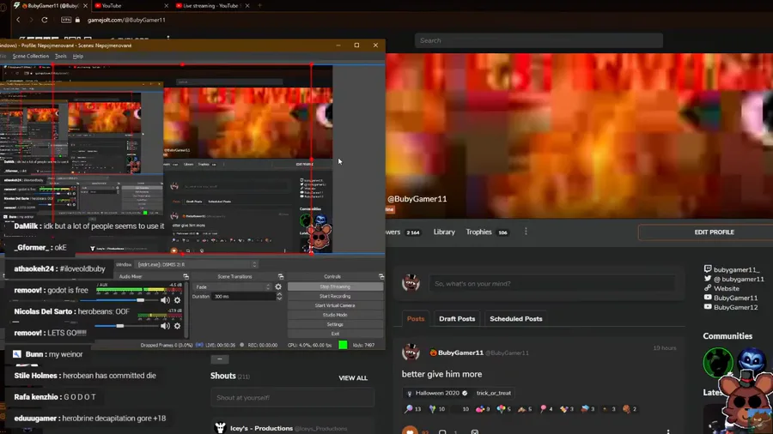Viewport: 773px width, 434px height.
Task: Open the Fade transition dropdown
Action: click(x=233, y=286)
